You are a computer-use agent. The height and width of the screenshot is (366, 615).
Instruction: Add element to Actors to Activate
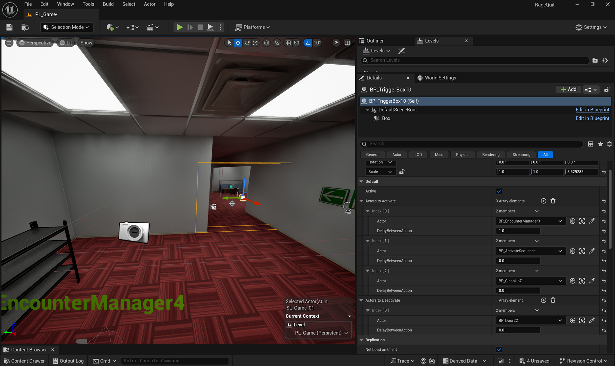point(544,201)
